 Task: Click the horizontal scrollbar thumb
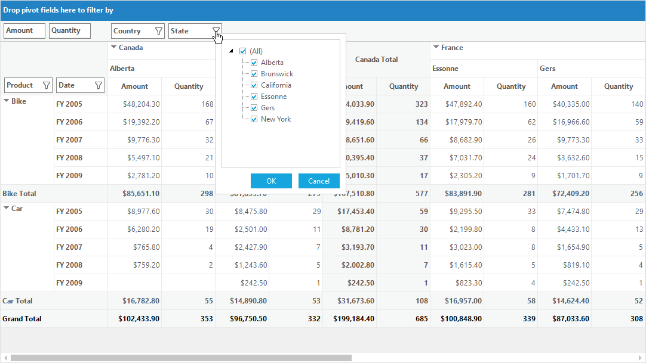pyautogui.click(x=181, y=358)
